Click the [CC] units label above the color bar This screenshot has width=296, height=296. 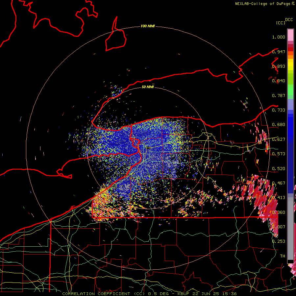[281, 23]
